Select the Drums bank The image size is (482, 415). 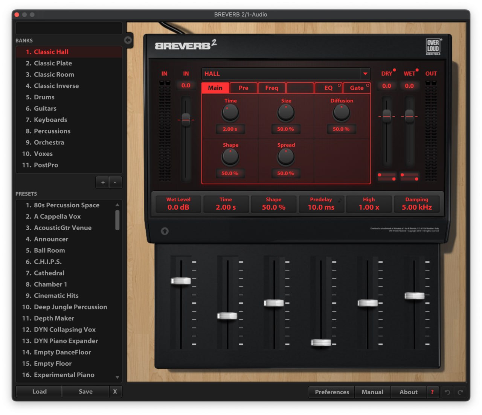tap(69, 97)
